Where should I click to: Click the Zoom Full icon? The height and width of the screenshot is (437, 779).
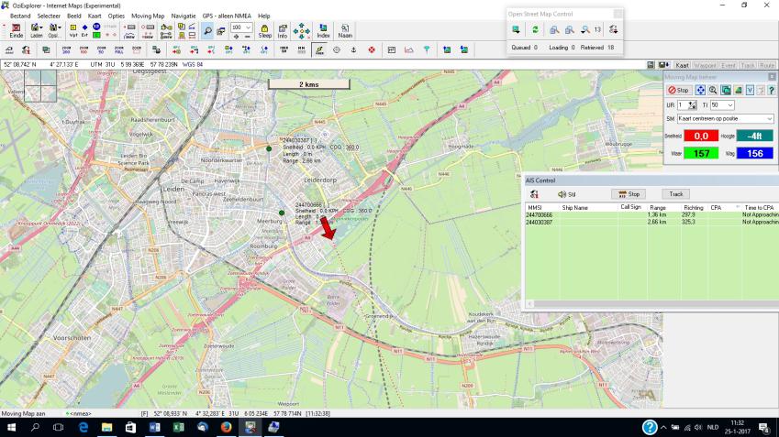tap(118, 49)
